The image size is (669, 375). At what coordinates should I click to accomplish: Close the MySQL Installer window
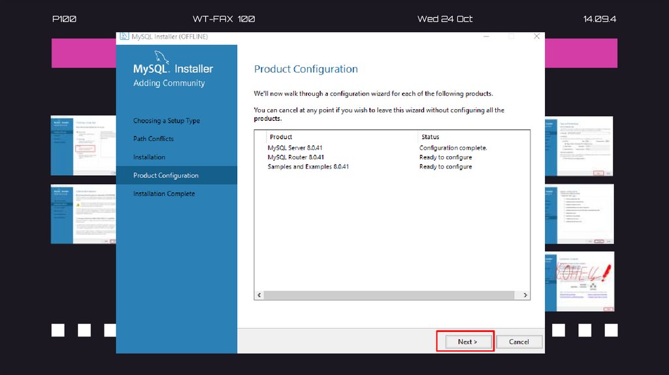coord(537,37)
